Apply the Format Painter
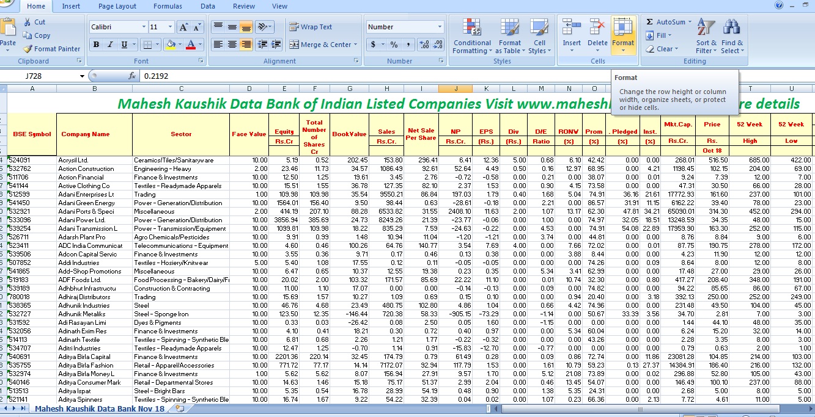The image size is (815, 417). point(51,49)
